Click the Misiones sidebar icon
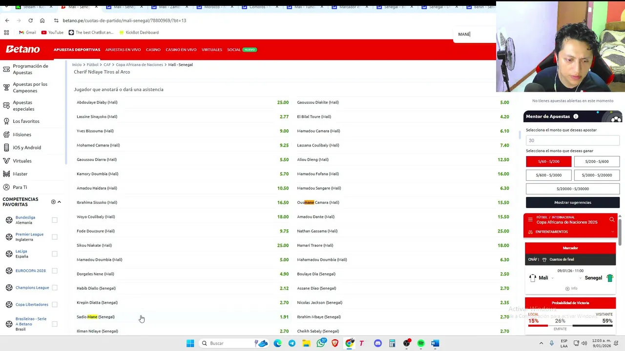Screen dimensions: 625x351 tap(6, 135)
